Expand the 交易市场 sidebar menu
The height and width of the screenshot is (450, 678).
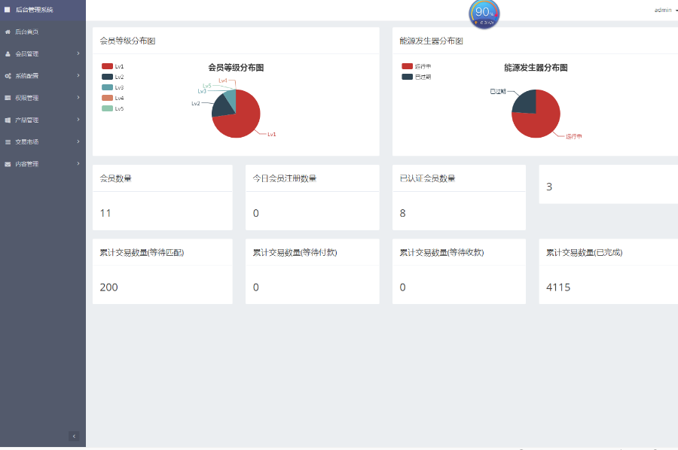(43, 141)
